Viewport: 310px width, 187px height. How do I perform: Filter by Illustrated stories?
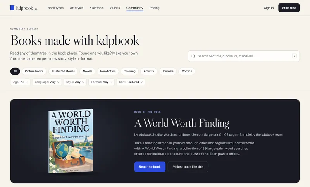coord(63,71)
